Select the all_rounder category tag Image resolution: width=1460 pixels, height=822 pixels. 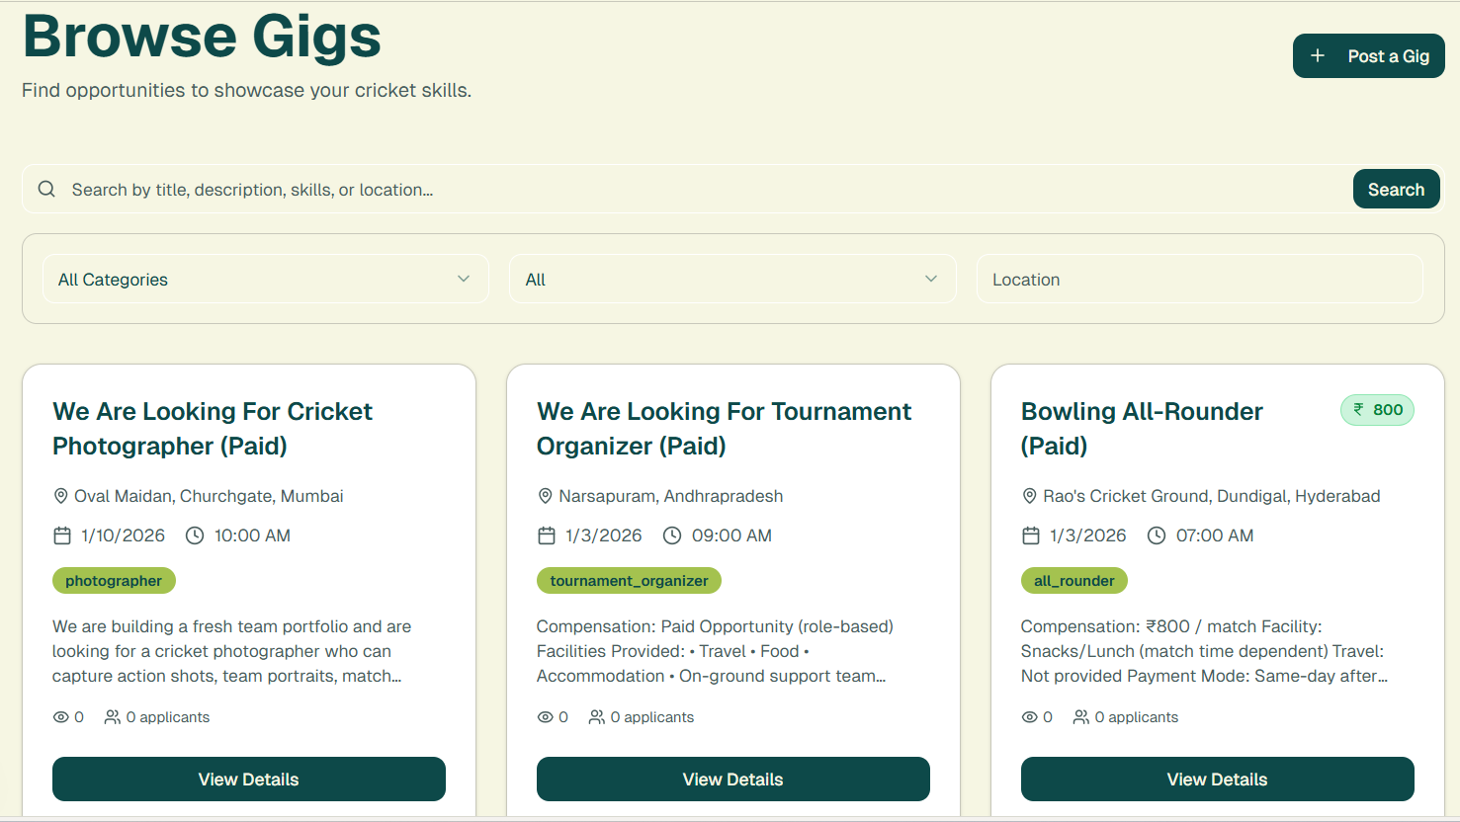(x=1074, y=581)
